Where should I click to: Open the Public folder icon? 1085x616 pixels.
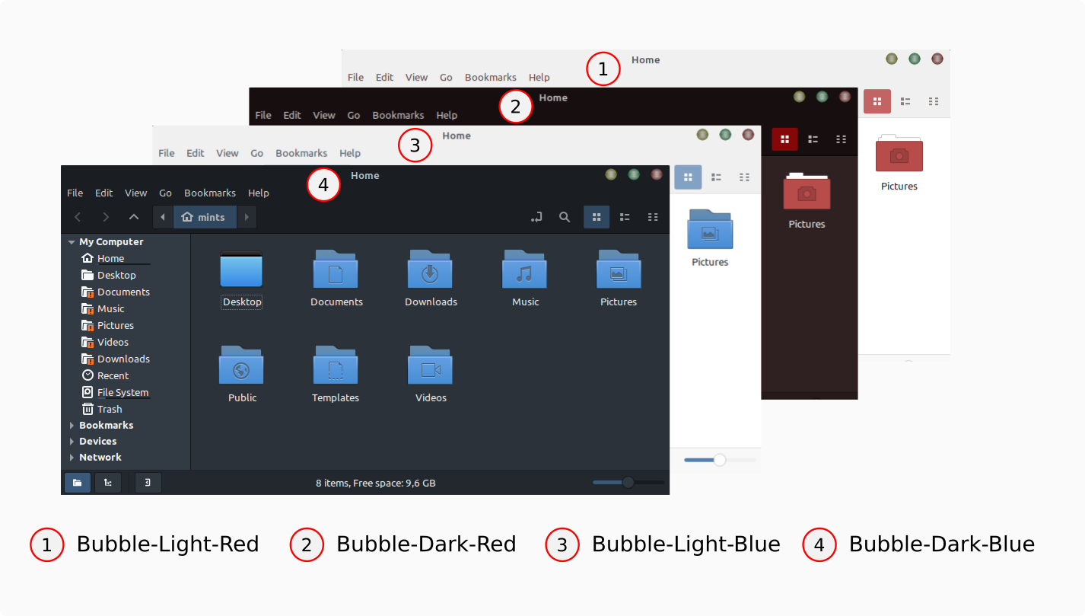pos(242,374)
